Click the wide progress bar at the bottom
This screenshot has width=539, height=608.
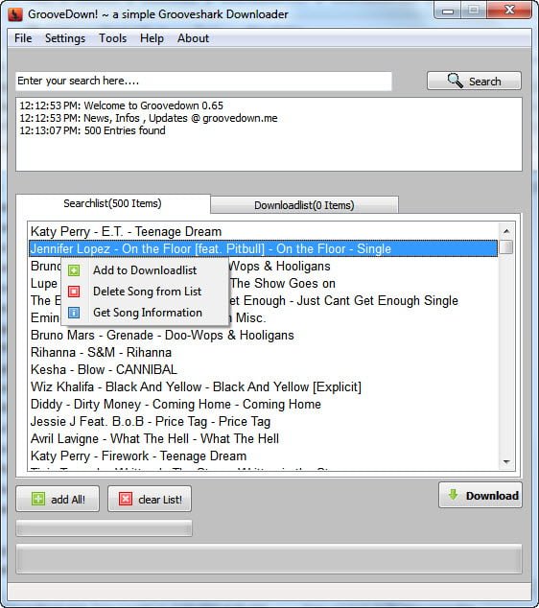[x=269, y=559]
